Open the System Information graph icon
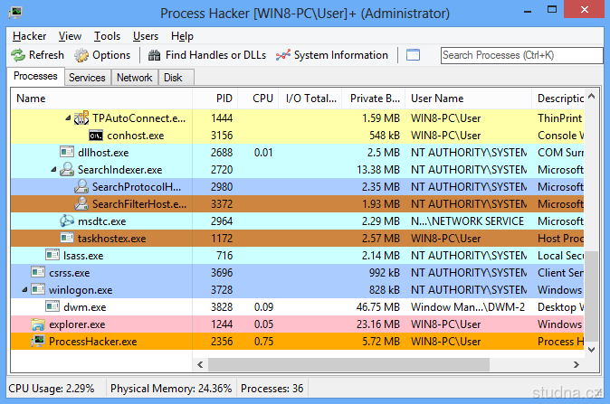 pyautogui.click(x=283, y=55)
